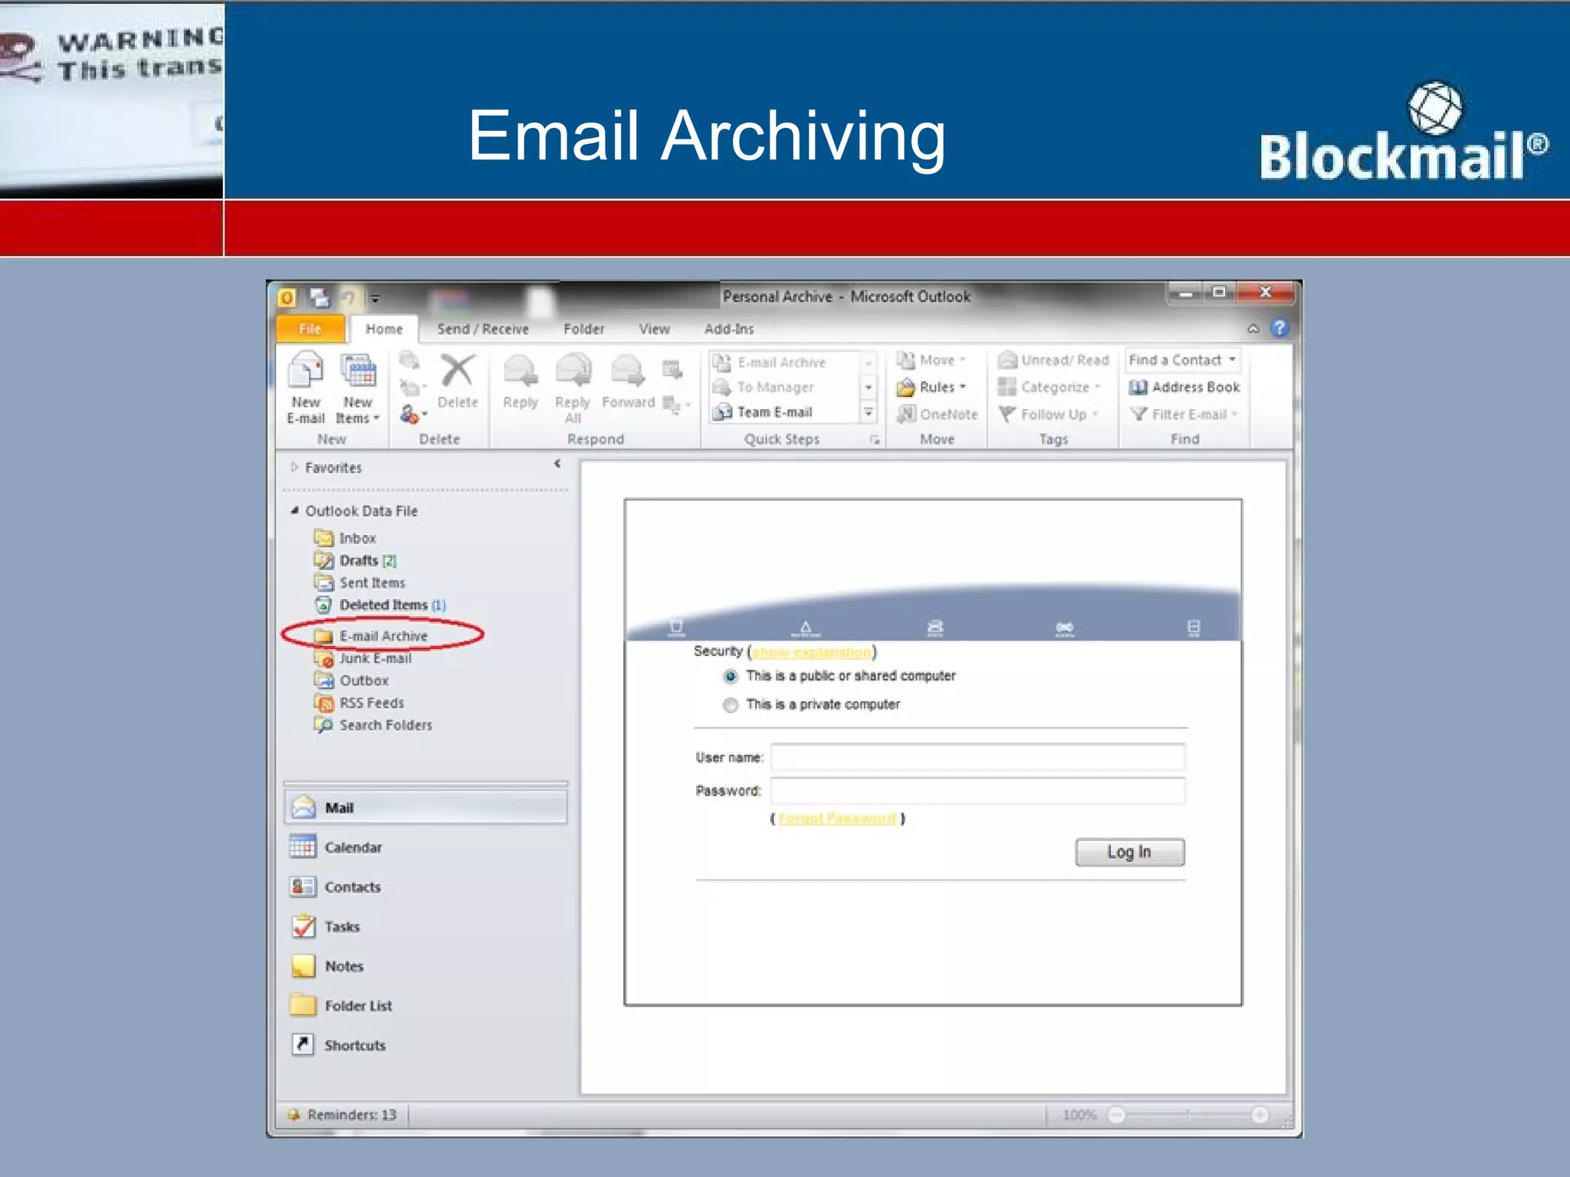Switch to the Send / Receive tab
This screenshot has height=1177, width=1570.
[483, 329]
